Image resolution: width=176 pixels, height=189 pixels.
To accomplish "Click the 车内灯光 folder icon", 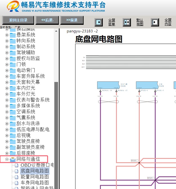I will [13, 88].
